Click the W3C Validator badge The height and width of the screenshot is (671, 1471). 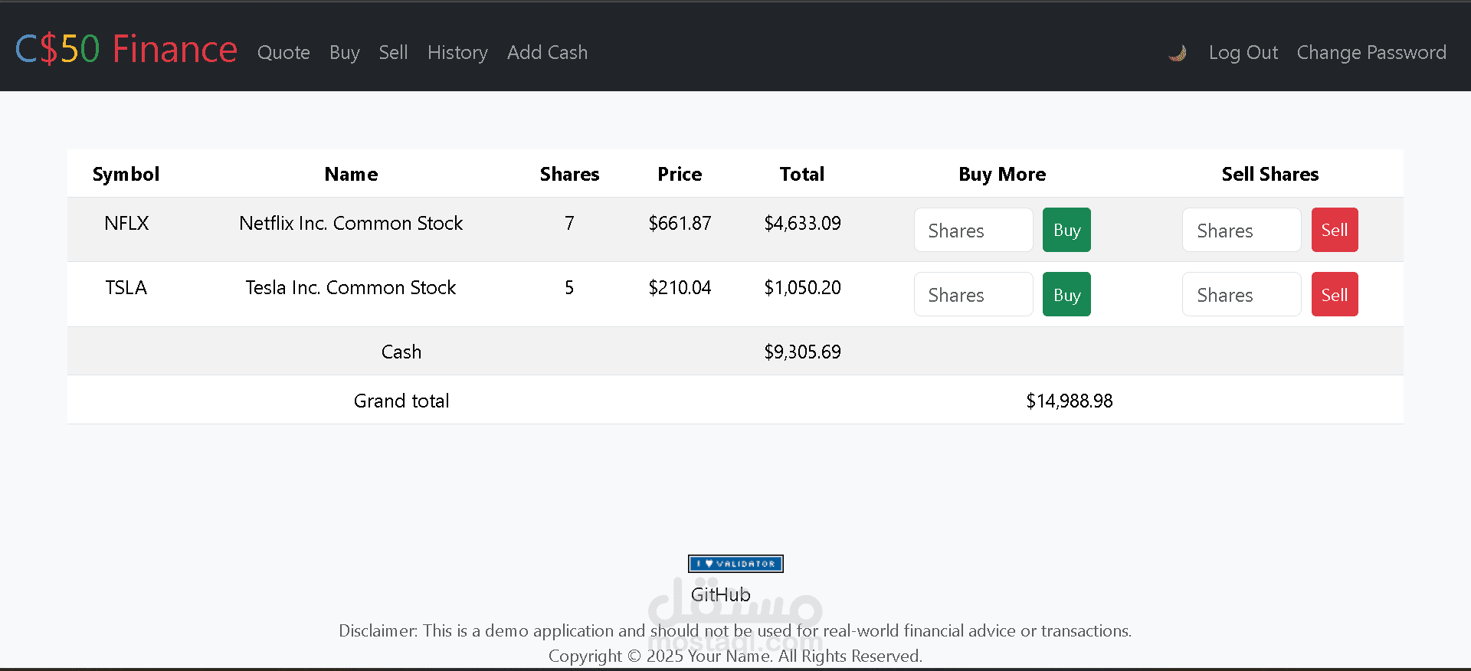(735, 564)
